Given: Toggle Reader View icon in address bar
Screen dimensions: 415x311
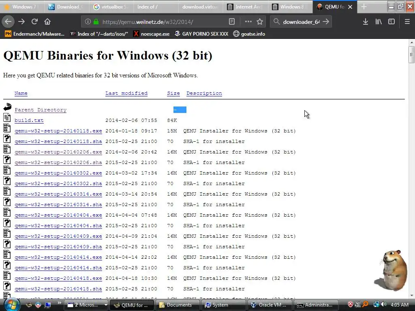Looking at the screenshot, I should pos(231,22).
